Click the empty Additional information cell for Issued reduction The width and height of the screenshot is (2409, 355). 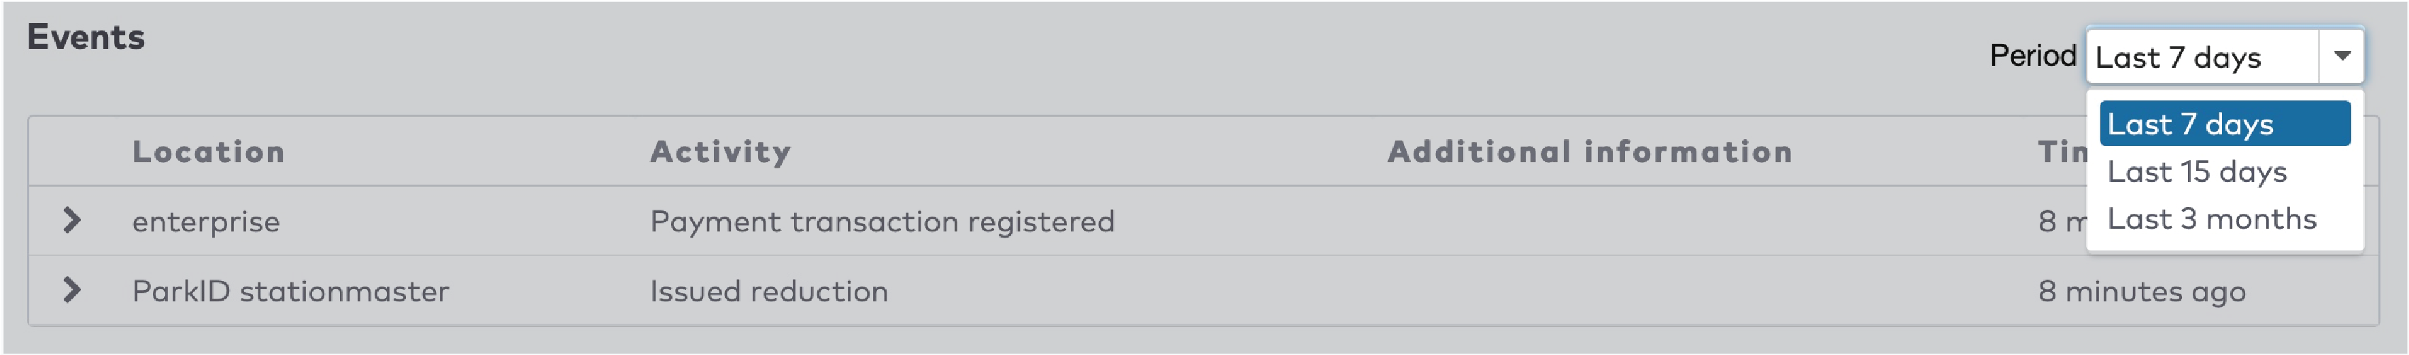(x=1589, y=291)
